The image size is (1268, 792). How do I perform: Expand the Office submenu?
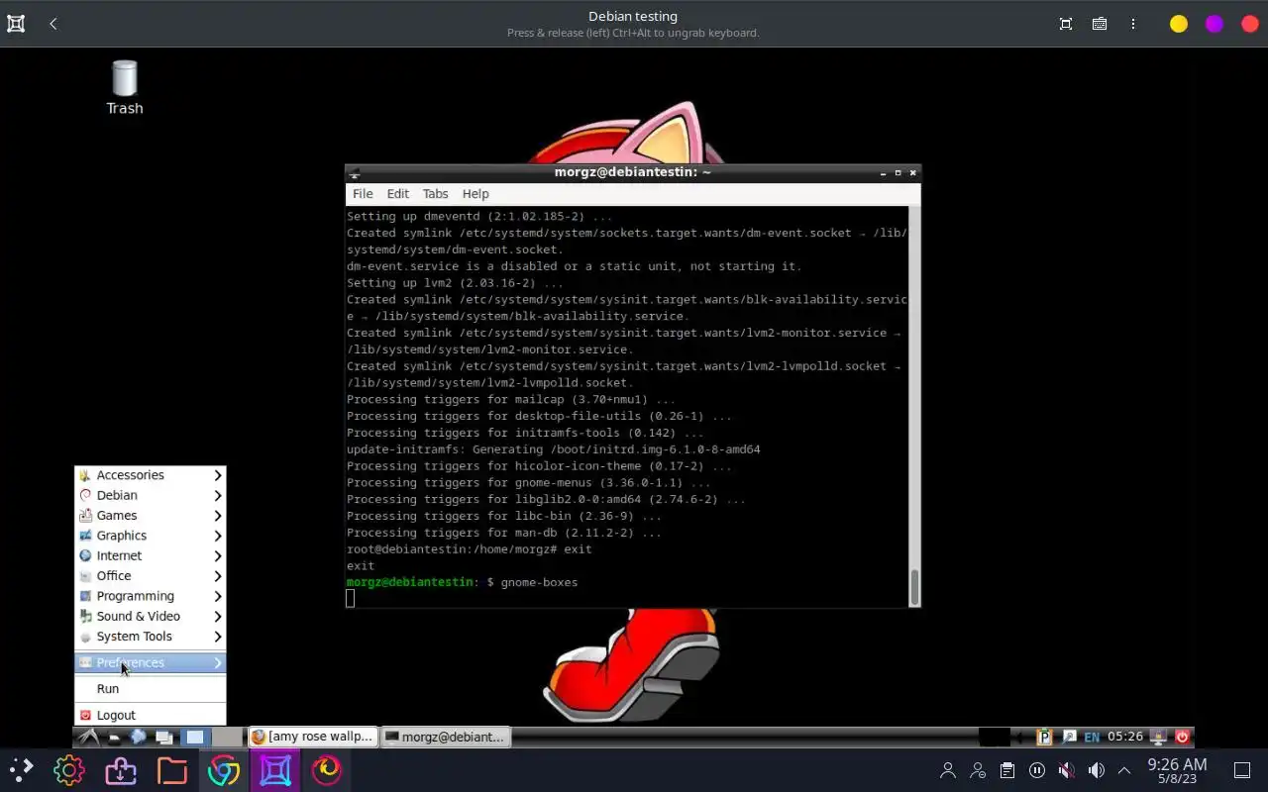point(151,576)
